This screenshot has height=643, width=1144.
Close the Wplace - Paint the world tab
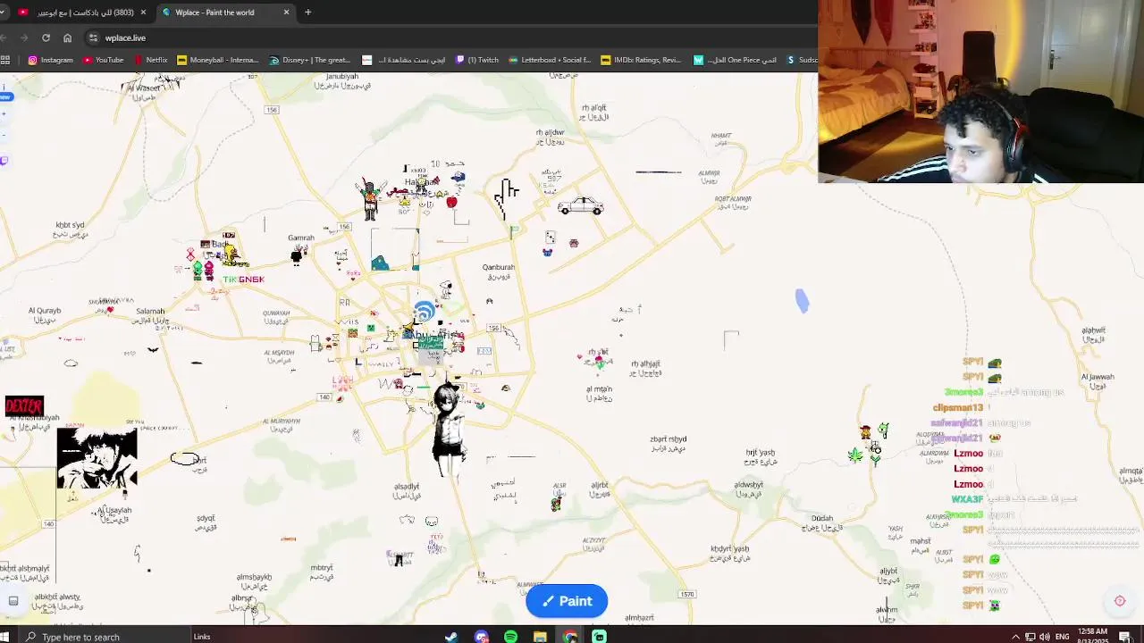286,13
